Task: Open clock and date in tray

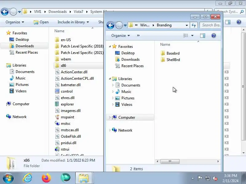Action: (230, 178)
